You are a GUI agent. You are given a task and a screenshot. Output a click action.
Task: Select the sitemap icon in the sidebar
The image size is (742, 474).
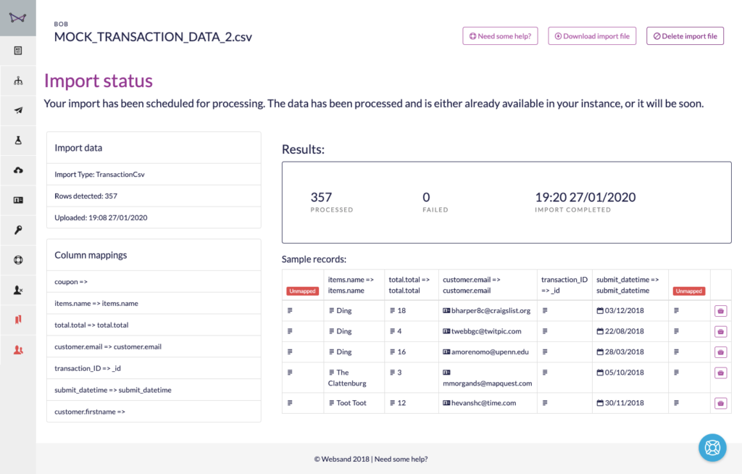point(17,80)
